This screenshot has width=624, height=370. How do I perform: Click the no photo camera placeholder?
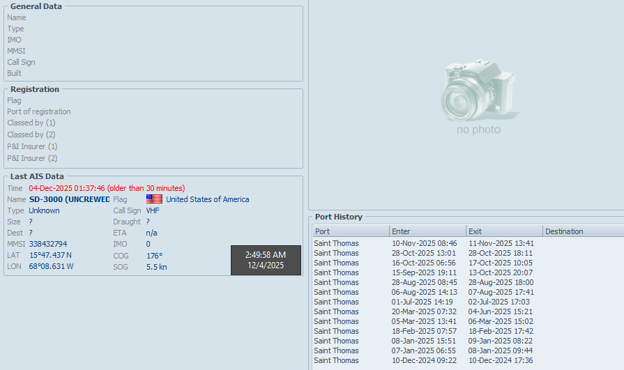click(x=478, y=97)
